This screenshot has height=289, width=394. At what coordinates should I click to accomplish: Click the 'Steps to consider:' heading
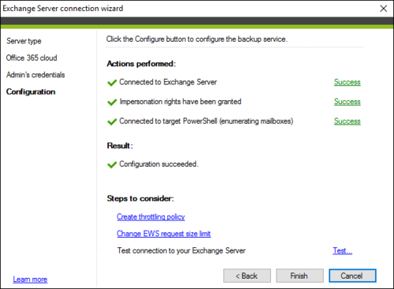pos(140,198)
